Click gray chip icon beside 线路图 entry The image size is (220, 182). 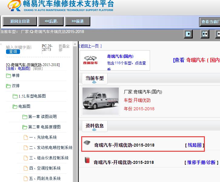point(87,142)
